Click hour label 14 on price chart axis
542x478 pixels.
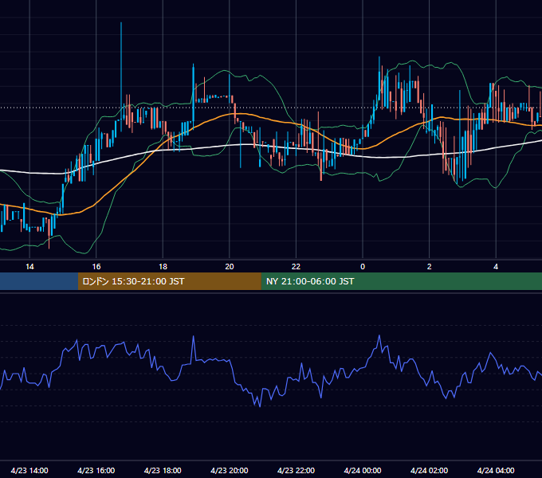[x=29, y=267]
